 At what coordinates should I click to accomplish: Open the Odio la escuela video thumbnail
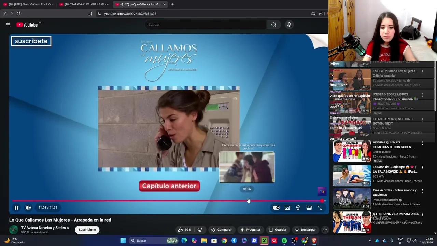352,79
